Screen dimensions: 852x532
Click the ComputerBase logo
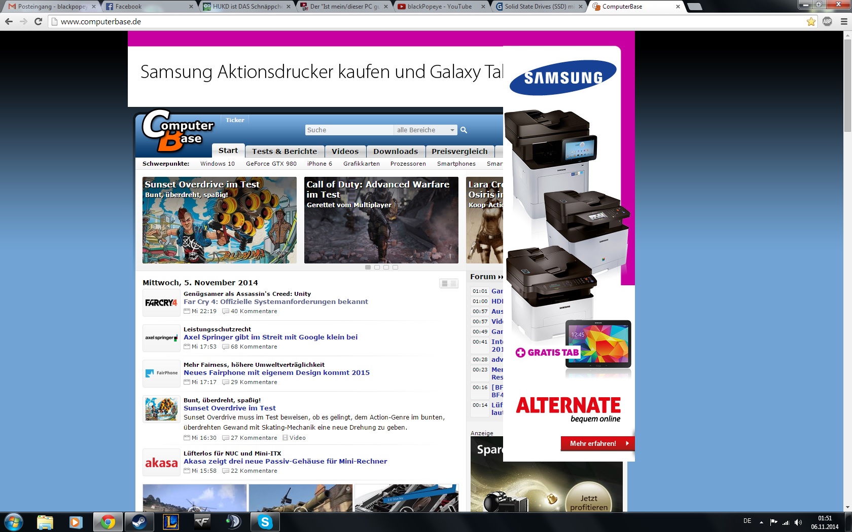click(177, 131)
